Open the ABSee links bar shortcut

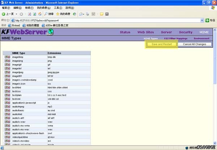(x=55, y=25)
